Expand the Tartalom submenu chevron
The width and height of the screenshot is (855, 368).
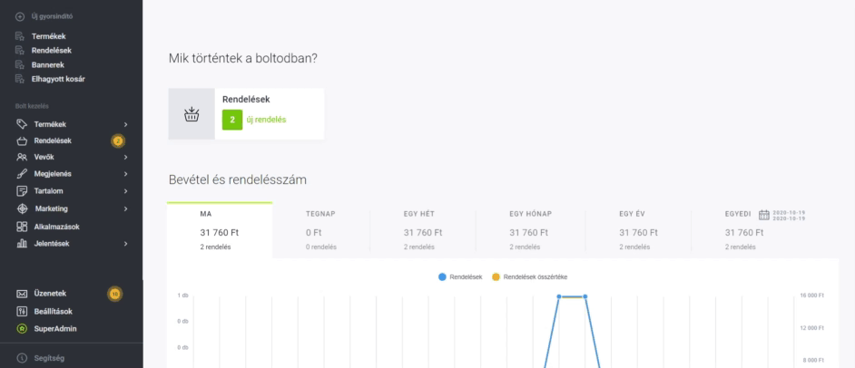click(x=125, y=191)
